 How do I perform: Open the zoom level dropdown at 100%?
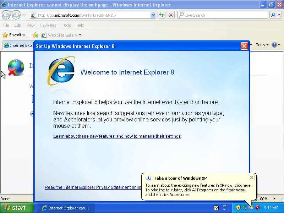274,199
